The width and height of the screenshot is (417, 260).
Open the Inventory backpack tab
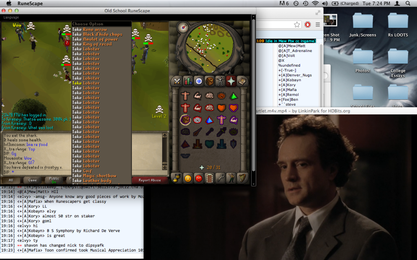coord(209,81)
